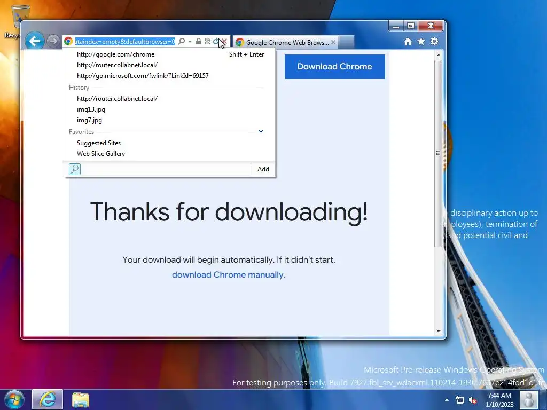Refresh the page with the reload icon
Screen dimensions: 547x410
pyautogui.click(x=216, y=42)
